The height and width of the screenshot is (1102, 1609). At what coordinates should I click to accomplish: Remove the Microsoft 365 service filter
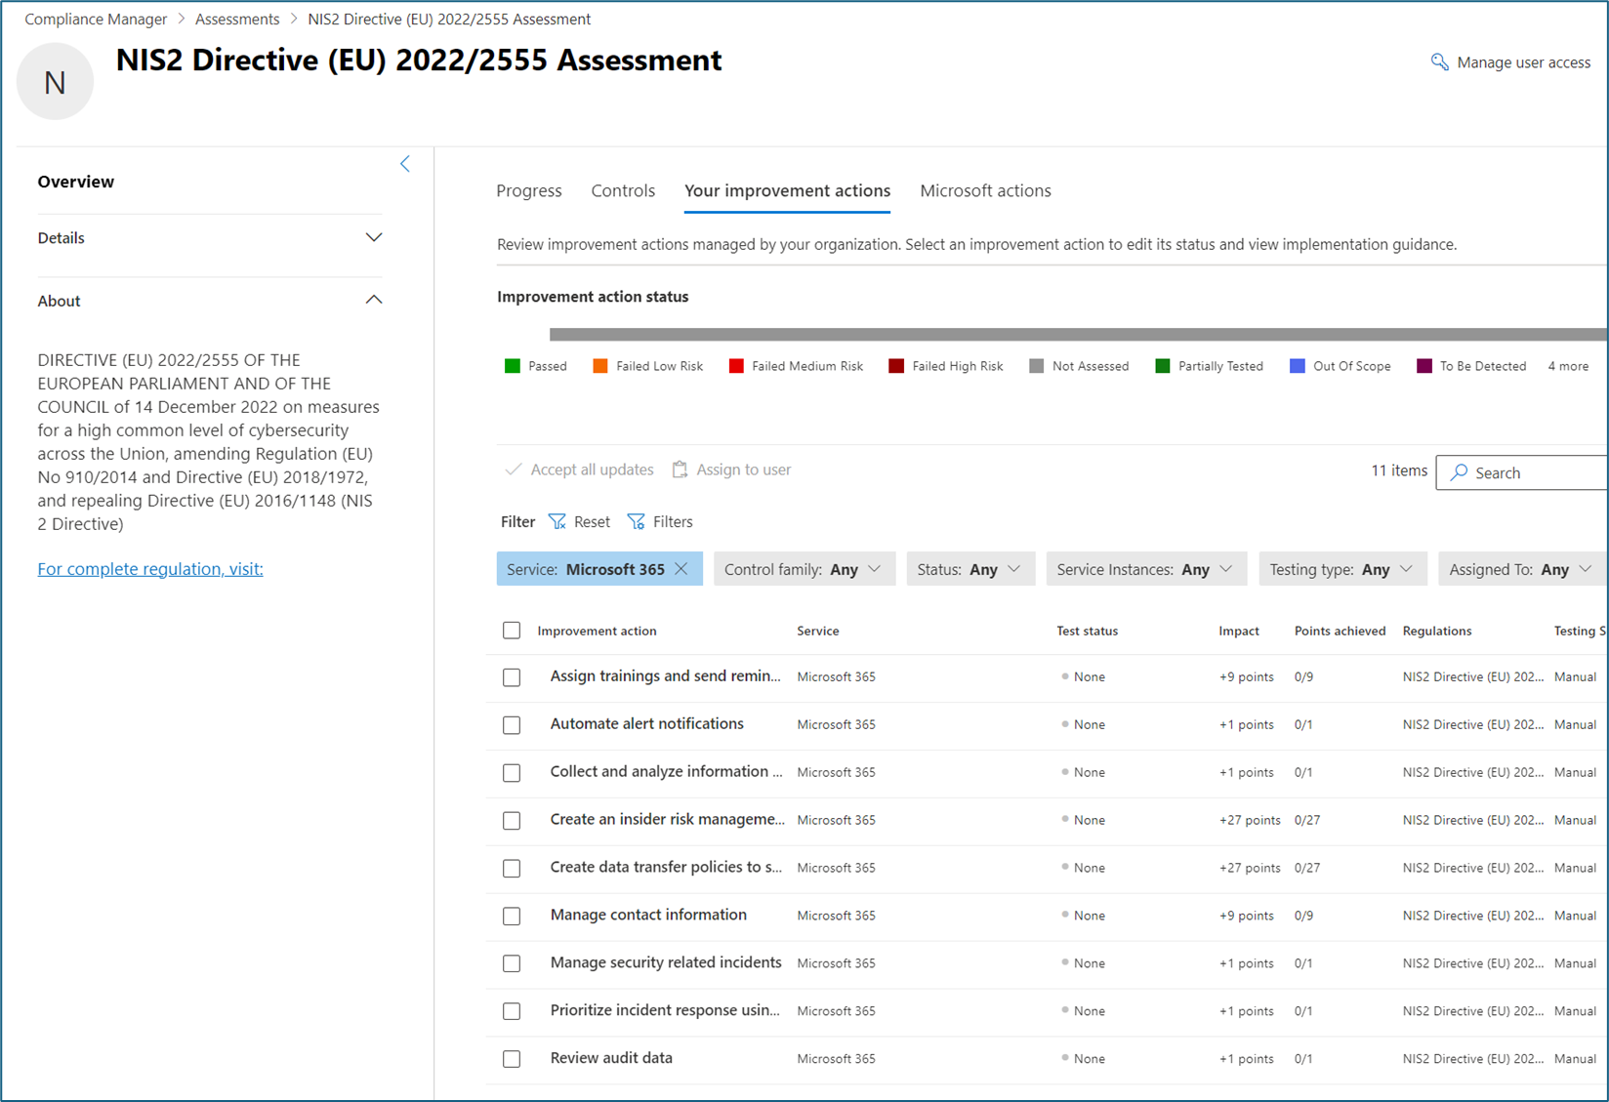(x=681, y=569)
